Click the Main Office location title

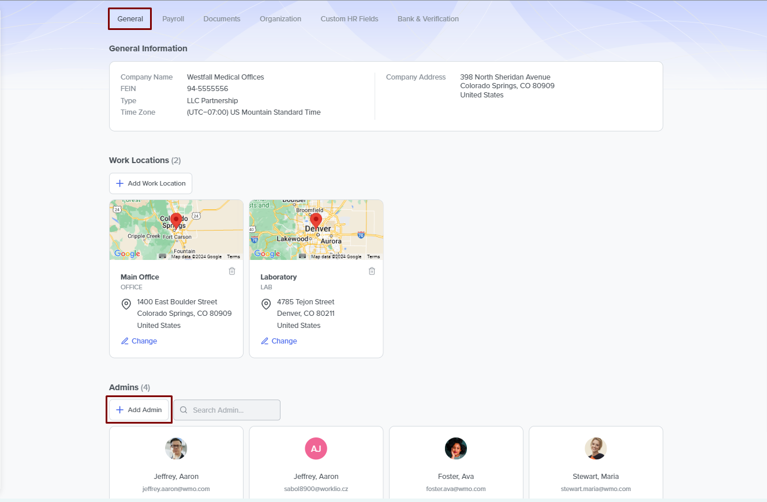click(140, 277)
